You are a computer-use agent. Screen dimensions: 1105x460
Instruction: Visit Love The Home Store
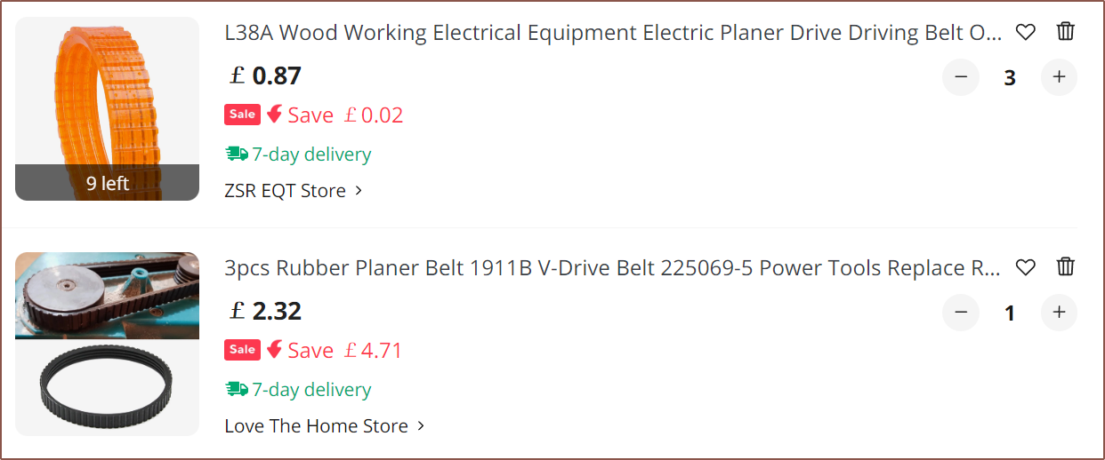click(x=316, y=426)
